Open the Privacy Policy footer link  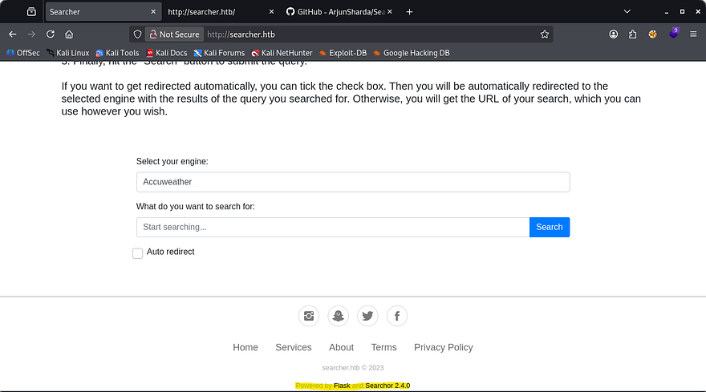443,347
